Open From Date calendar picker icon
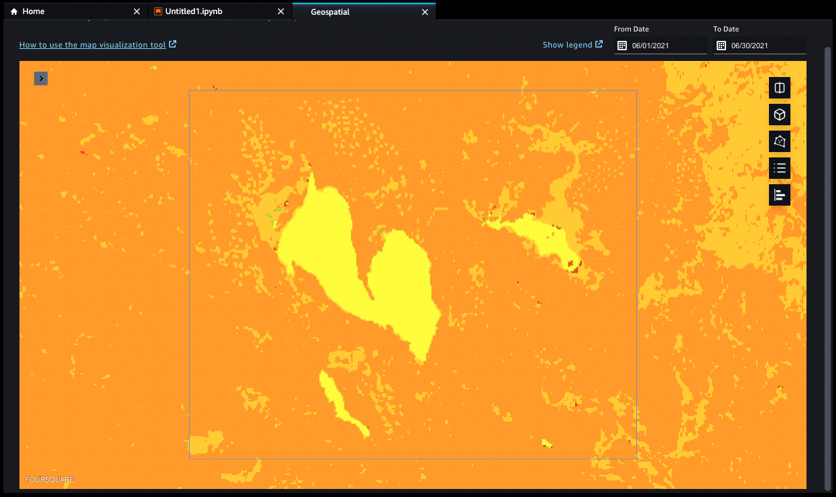Image resolution: width=836 pixels, height=497 pixels. [x=621, y=46]
